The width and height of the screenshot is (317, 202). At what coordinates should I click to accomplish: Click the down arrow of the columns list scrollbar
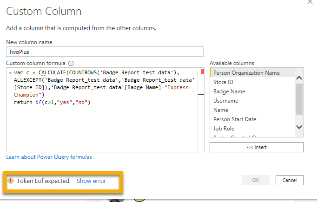pos(299,127)
